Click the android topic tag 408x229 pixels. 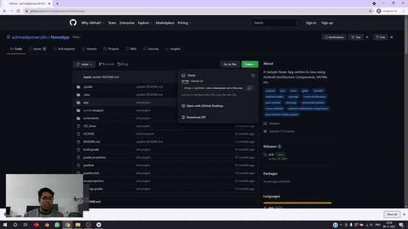[270, 90]
